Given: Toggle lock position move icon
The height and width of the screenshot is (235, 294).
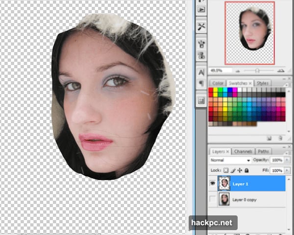Looking at the screenshot, I should [240, 170].
